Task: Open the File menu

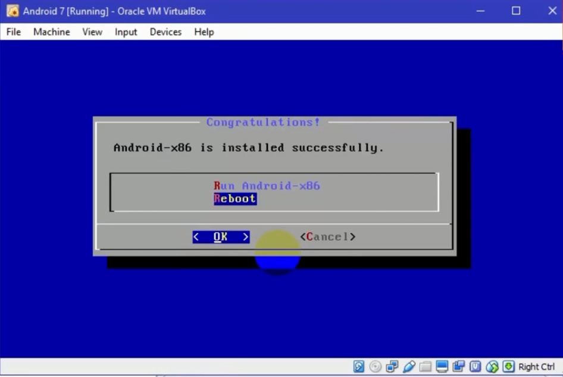Action: pos(14,32)
